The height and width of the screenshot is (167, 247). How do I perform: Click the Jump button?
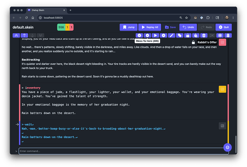pos(129,27)
